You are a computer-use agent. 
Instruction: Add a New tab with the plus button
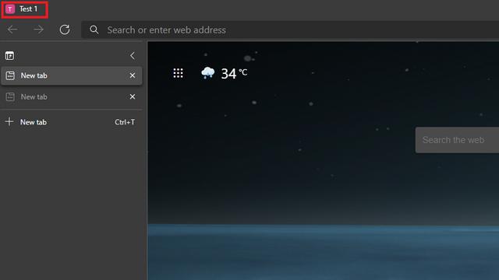point(71,122)
